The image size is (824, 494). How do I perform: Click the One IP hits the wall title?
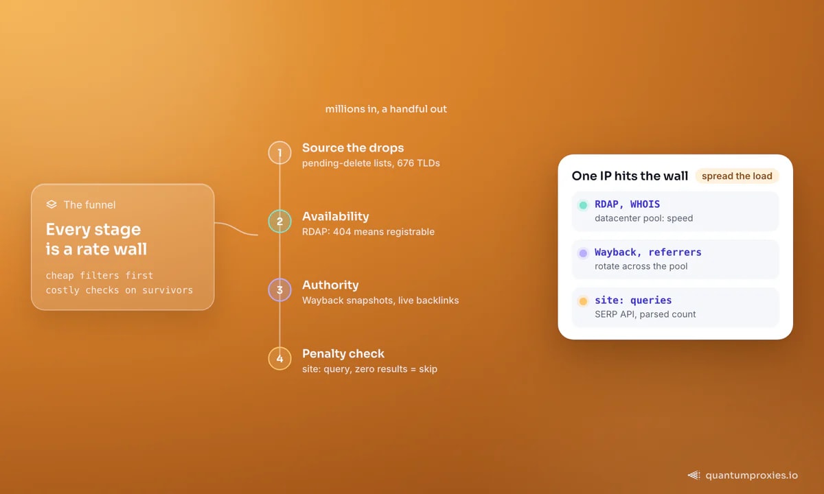coord(630,176)
